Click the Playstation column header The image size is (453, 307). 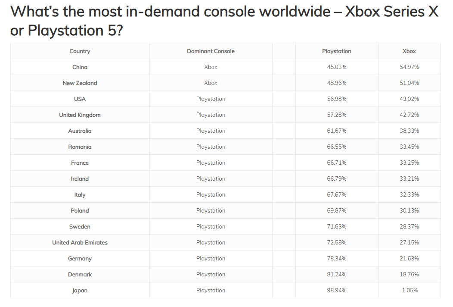click(x=336, y=51)
